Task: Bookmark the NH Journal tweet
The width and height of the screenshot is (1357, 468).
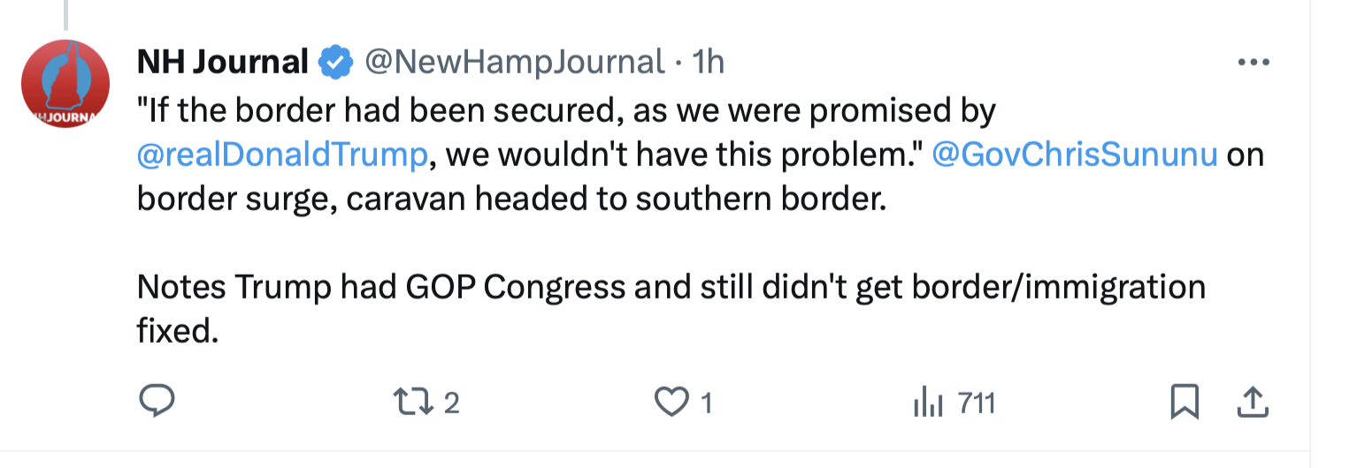Action: [x=1184, y=403]
